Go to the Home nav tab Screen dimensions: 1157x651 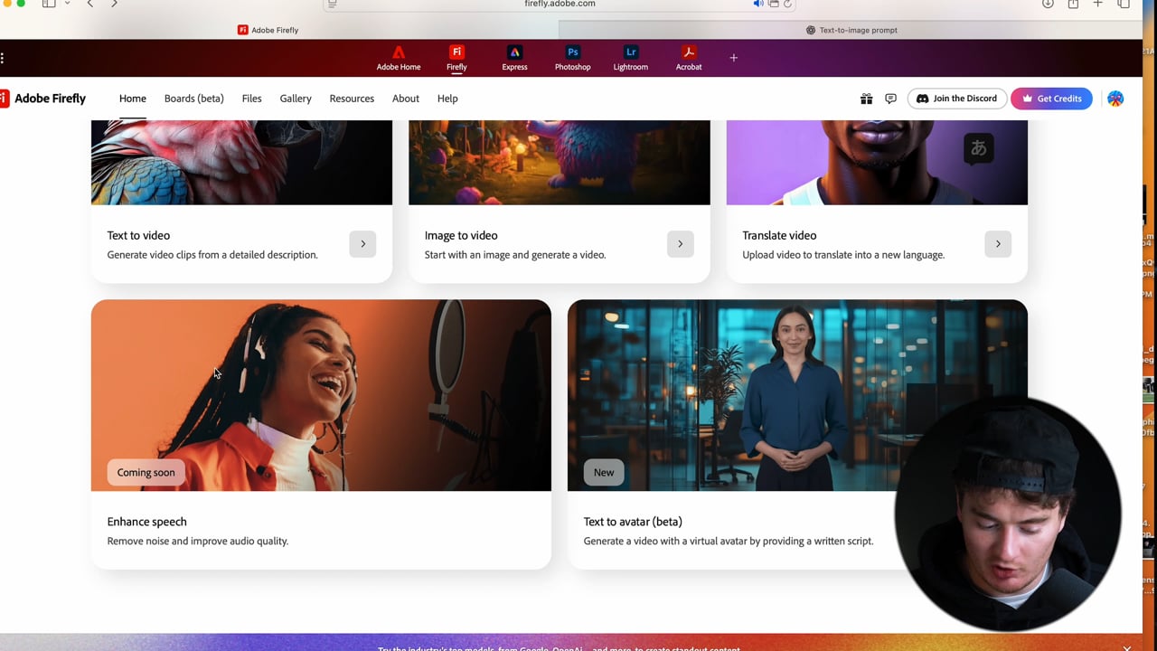132,99
